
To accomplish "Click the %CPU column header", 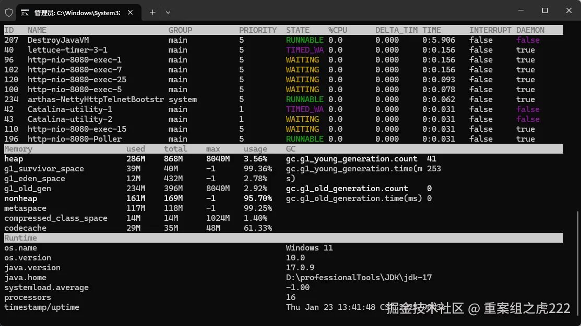I will coord(338,30).
